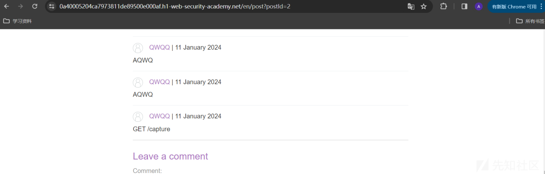Open site information icon in address bar
This screenshot has width=545, height=174.
[x=52, y=6]
